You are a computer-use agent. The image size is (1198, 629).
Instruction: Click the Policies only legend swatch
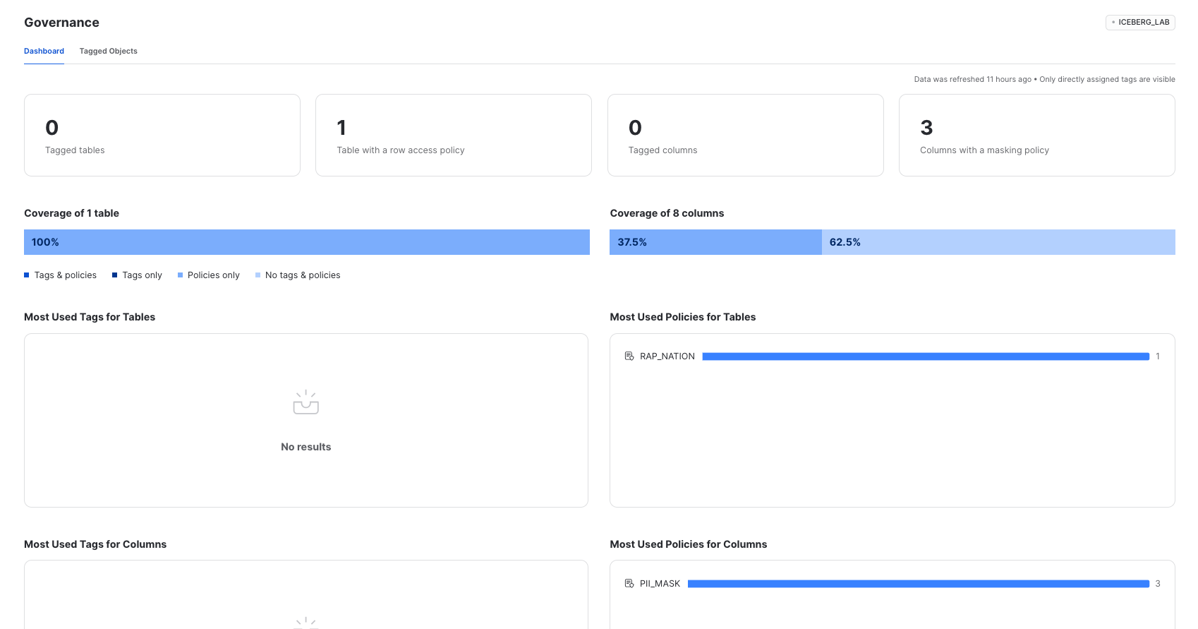[x=181, y=275]
